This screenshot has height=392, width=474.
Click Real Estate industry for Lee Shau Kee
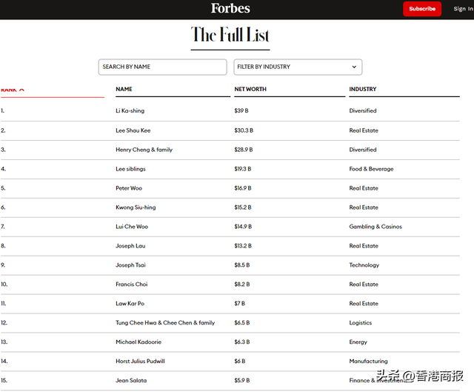click(364, 130)
